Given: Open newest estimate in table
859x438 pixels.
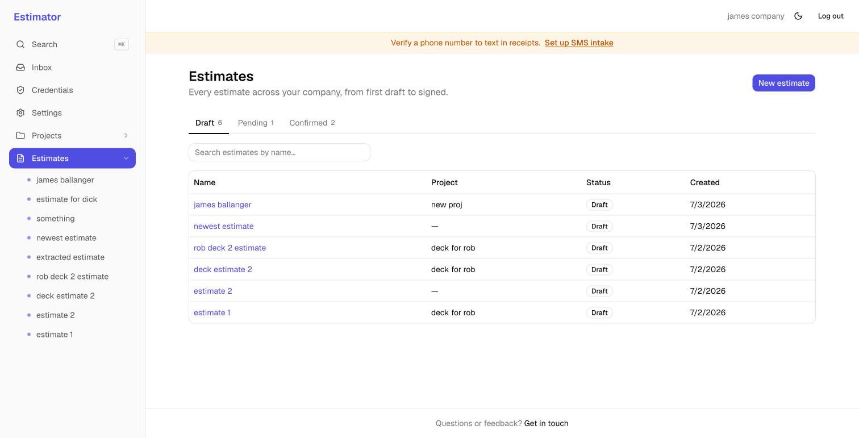Looking at the screenshot, I should coord(223,226).
